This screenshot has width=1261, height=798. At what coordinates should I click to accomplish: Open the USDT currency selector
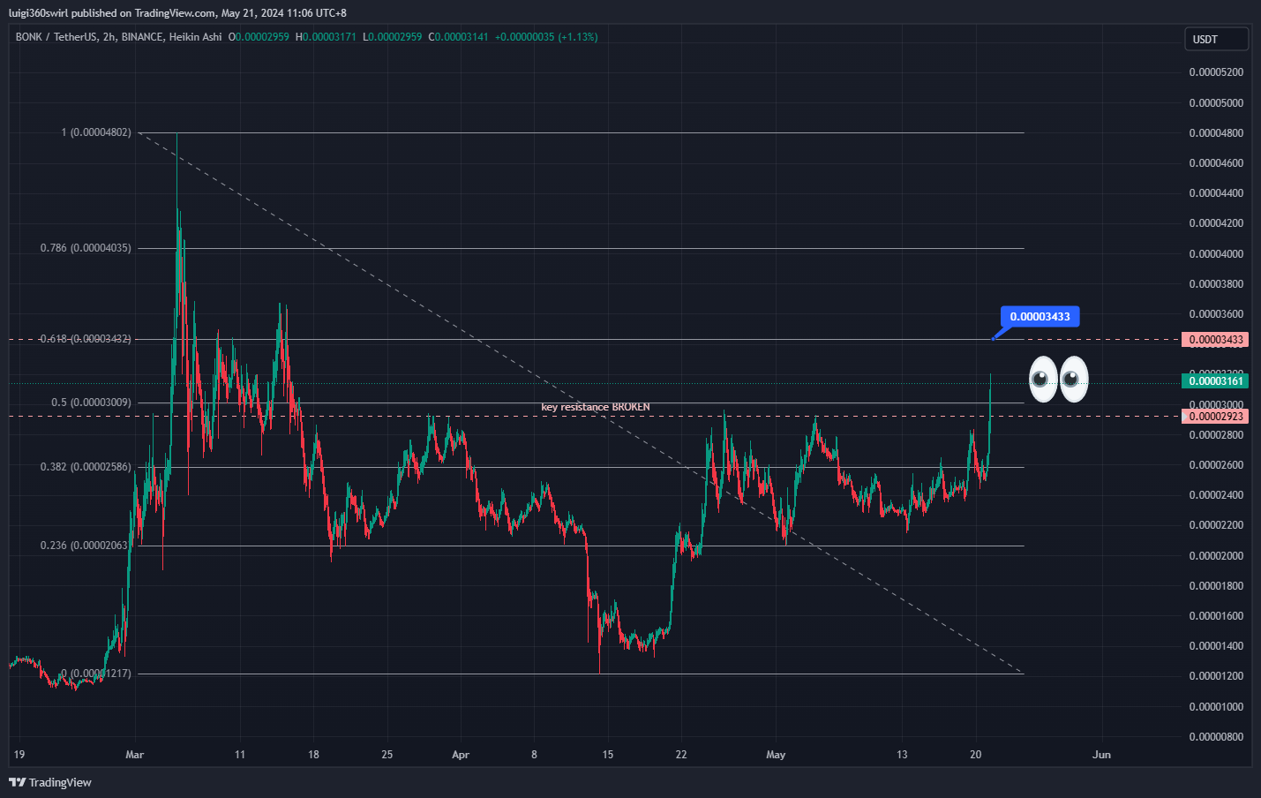point(1216,39)
